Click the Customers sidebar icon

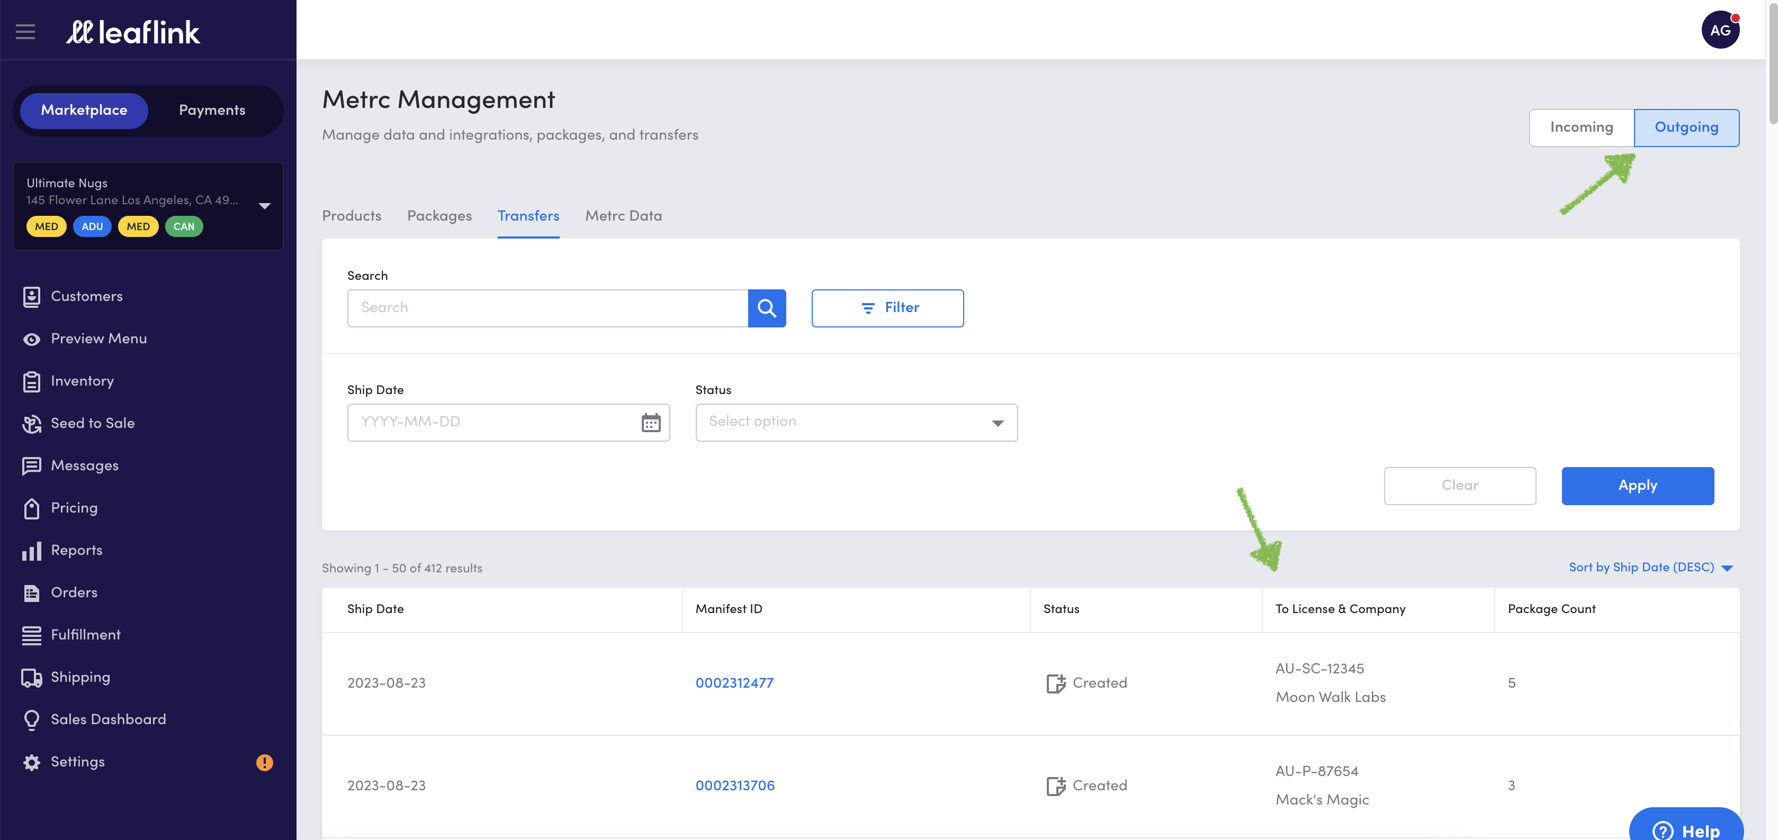click(x=31, y=297)
